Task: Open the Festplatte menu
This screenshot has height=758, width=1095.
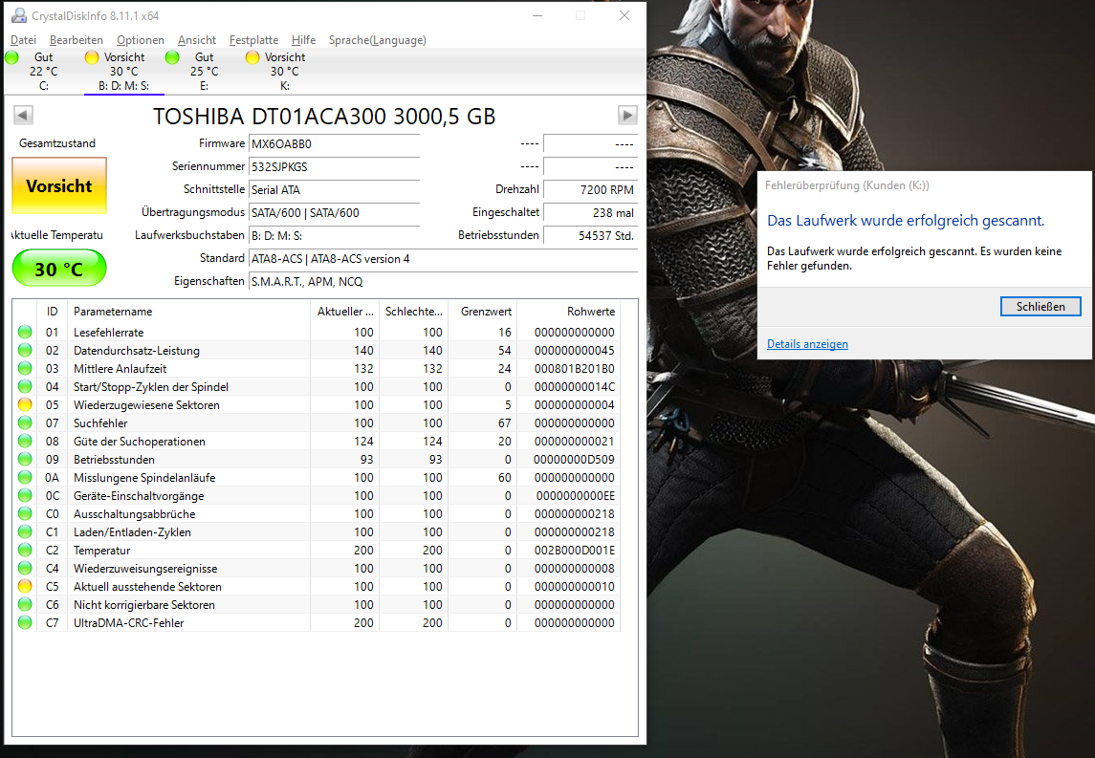Action: pos(253,40)
